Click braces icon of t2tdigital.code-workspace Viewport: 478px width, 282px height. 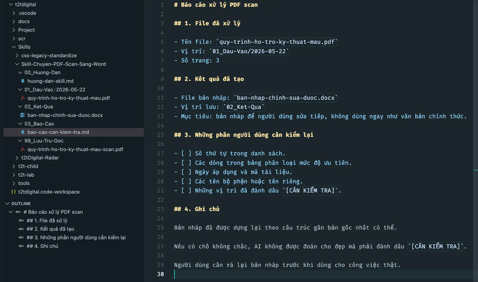(13, 192)
